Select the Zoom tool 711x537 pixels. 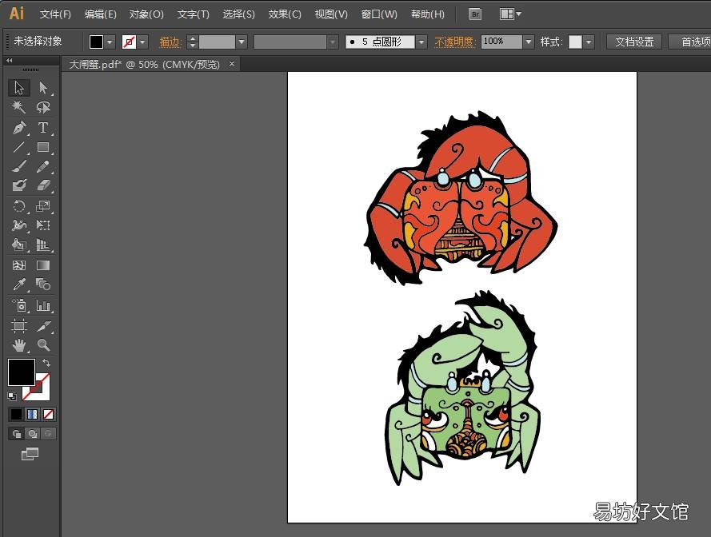[x=43, y=345]
